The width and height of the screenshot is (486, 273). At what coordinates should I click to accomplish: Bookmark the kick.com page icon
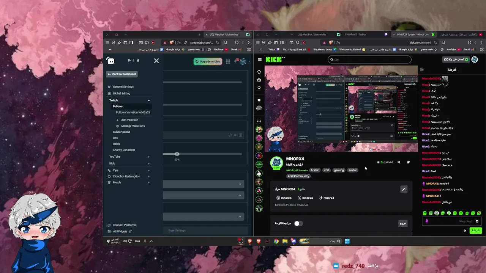[x=443, y=43]
